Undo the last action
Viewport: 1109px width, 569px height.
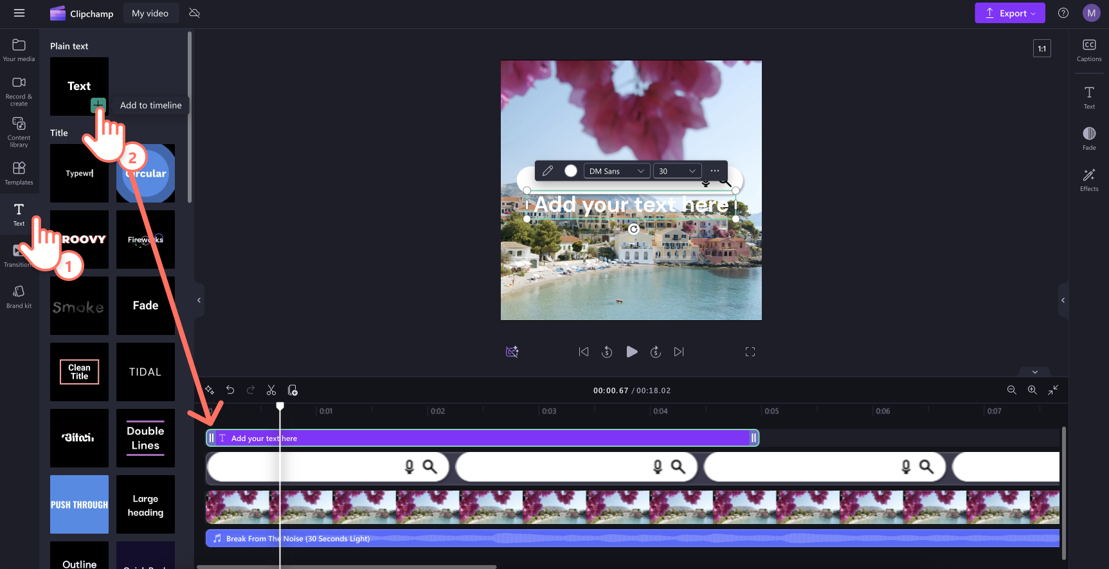[230, 390]
